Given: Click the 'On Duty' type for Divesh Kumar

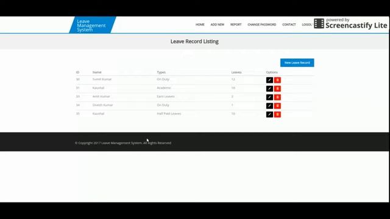Looking at the screenshot, I should pos(163,105).
